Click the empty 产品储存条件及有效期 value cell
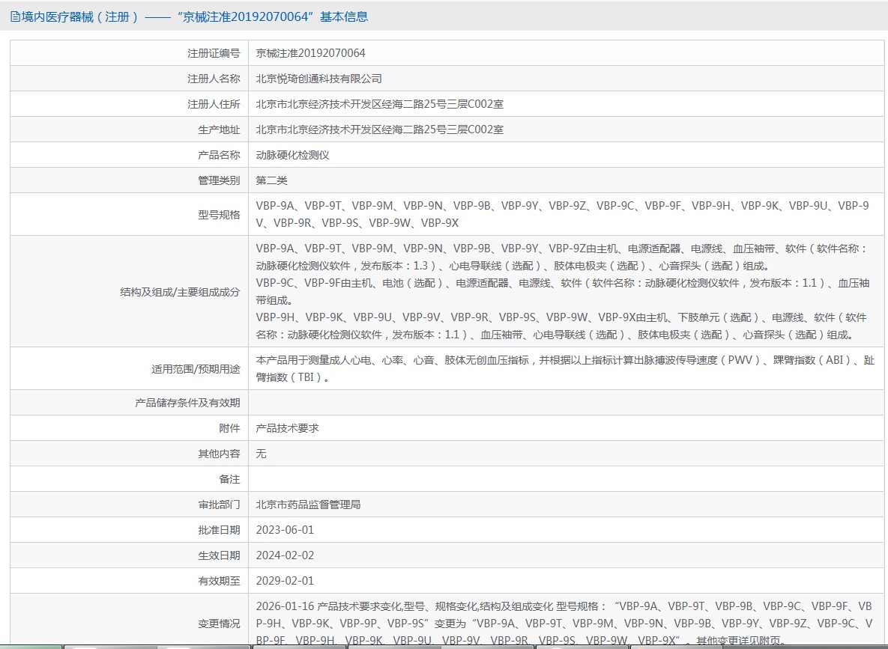The width and height of the screenshot is (888, 649). pos(566,403)
